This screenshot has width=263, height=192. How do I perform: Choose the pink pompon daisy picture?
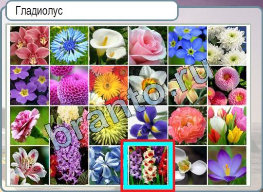227,86
